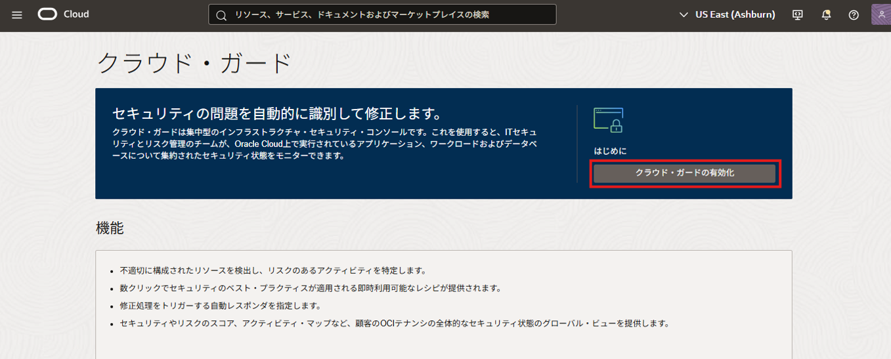Click the Cloud text beside Oracle logo
This screenshot has height=359, width=891.
pos(76,14)
